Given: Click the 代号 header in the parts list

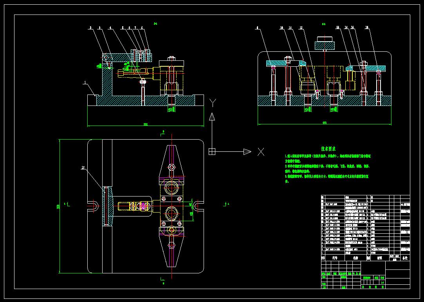Looking at the screenshot, I should click(x=335, y=258).
